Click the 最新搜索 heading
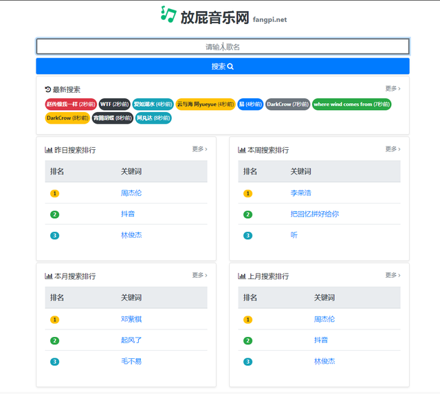 click(63, 90)
